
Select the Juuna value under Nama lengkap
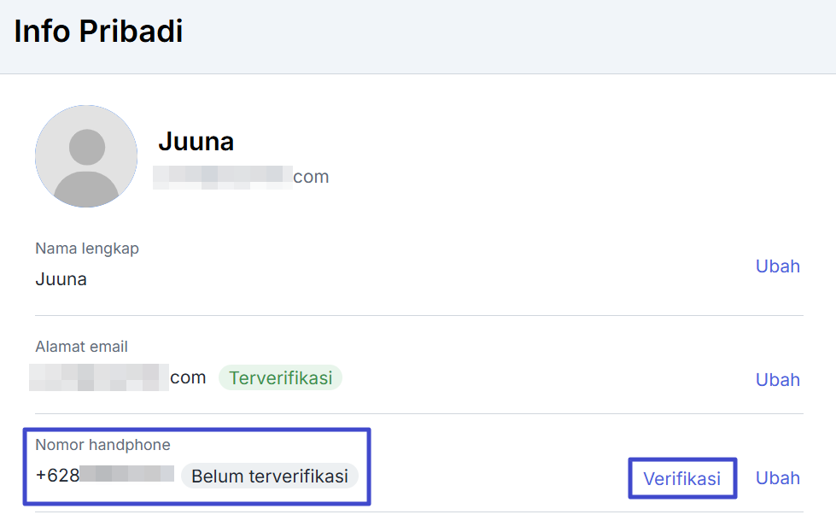pos(61,279)
